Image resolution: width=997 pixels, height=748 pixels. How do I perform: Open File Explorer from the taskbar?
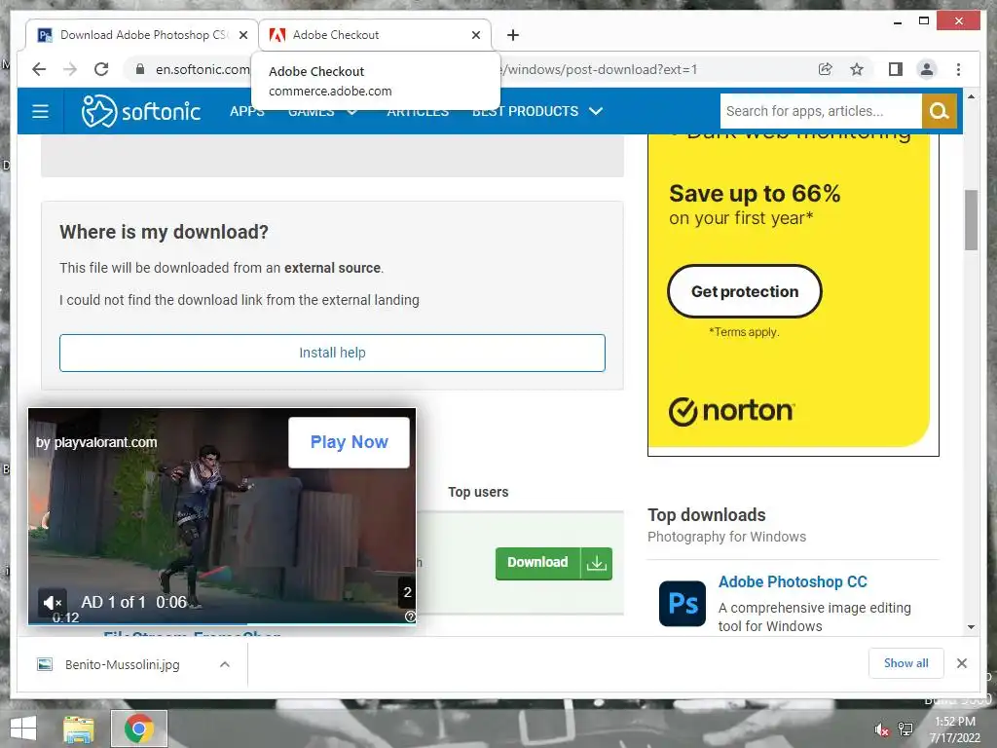(79, 729)
